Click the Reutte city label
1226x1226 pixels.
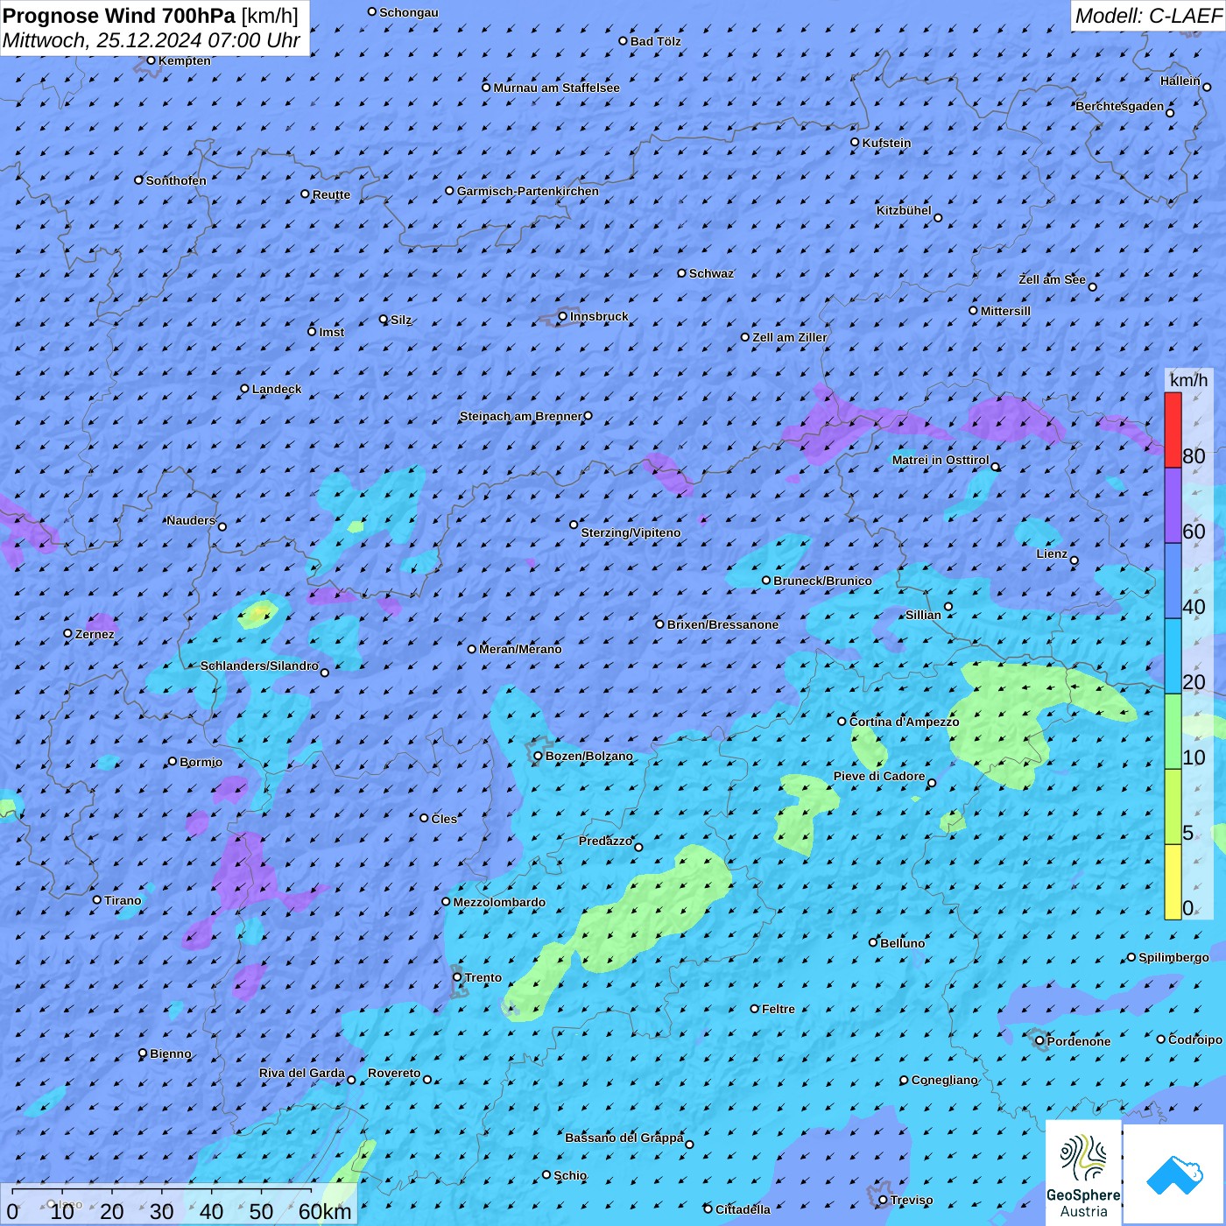332,194
